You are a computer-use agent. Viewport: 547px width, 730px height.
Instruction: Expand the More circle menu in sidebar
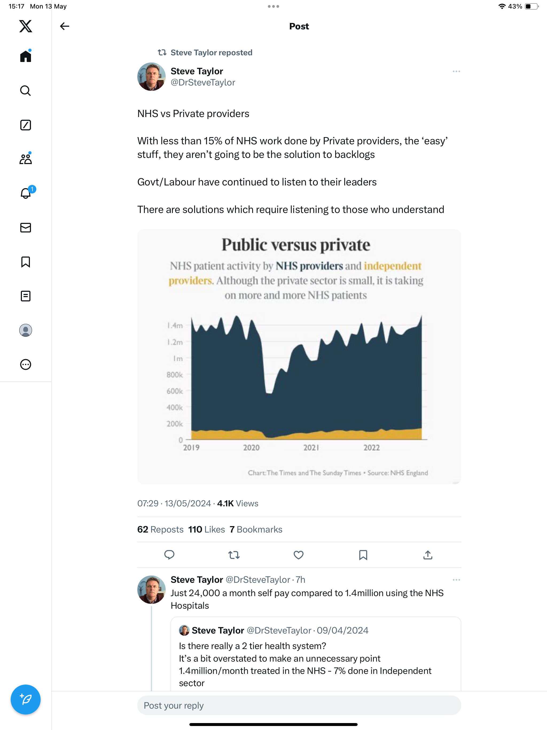coord(25,364)
